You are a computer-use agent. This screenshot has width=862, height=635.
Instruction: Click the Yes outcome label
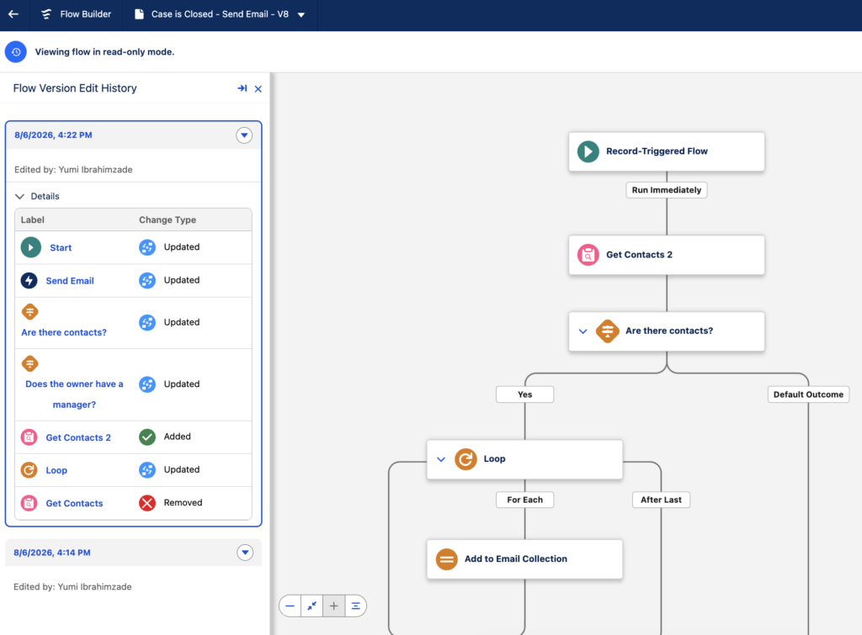click(525, 394)
